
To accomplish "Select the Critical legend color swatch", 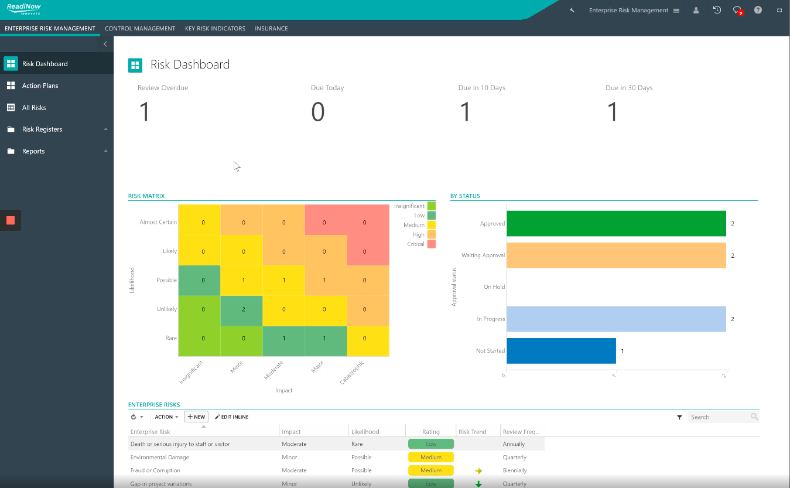I will click(432, 244).
